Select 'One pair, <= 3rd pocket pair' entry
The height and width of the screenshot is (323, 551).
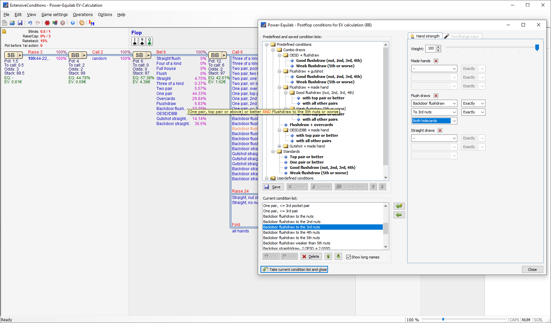tap(323, 206)
